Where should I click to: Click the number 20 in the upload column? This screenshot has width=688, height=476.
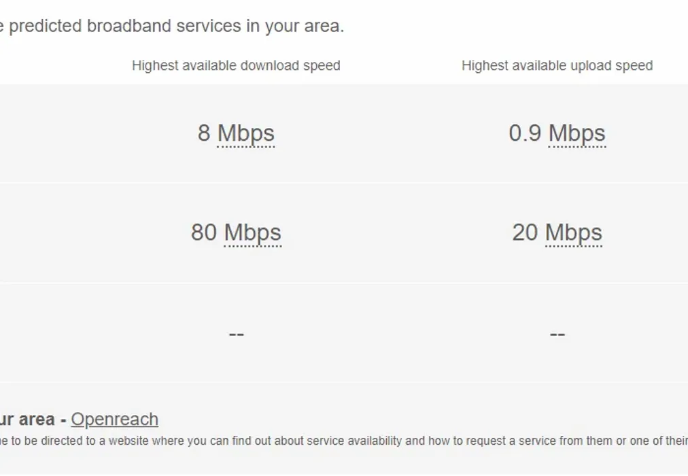click(x=525, y=233)
